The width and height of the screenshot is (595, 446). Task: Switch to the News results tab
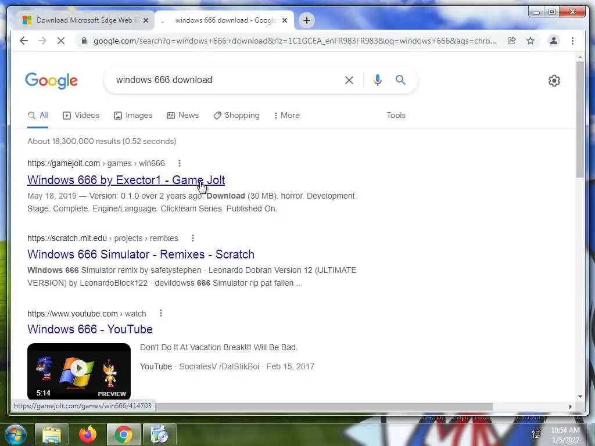[x=183, y=116]
